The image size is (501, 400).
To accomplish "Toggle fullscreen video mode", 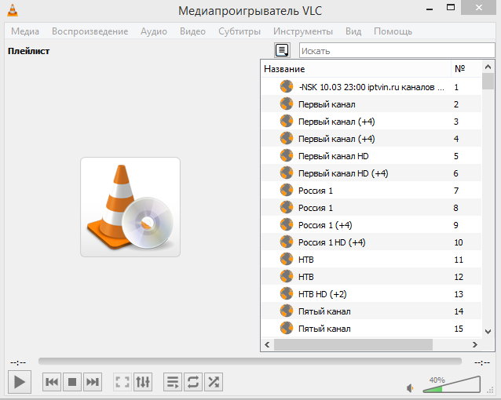I will [x=123, y=382].
